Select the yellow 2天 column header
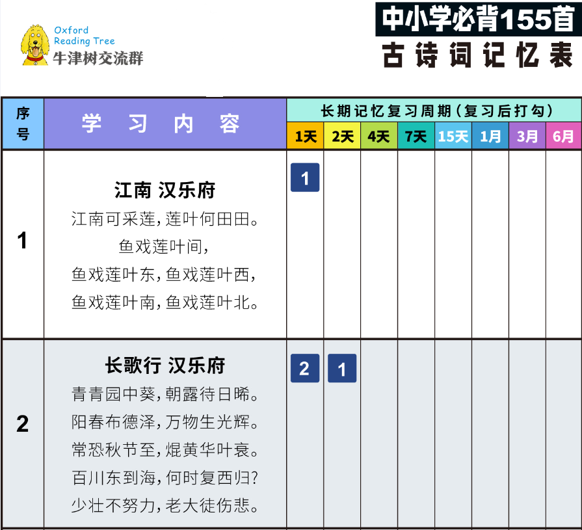582x530 pixels. point(342,137)
